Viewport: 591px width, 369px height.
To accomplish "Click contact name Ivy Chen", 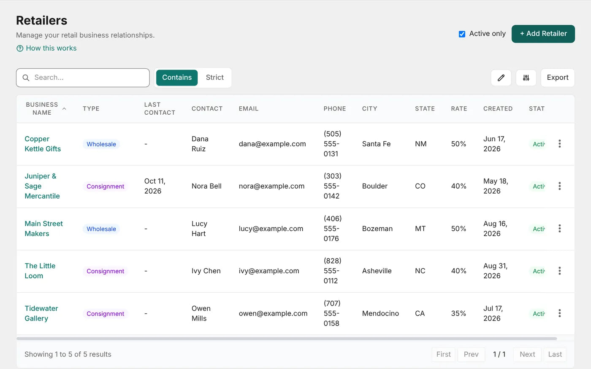I will pos(206,271).
